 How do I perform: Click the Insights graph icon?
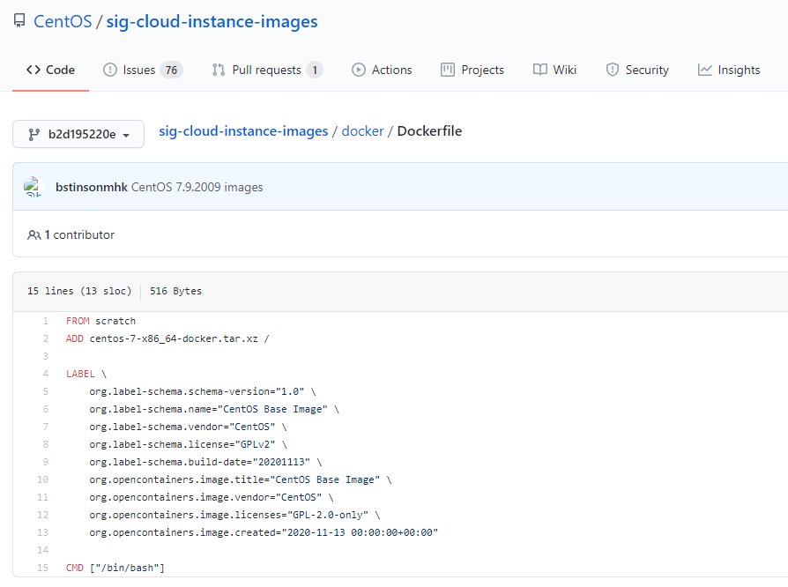[705, 70]
